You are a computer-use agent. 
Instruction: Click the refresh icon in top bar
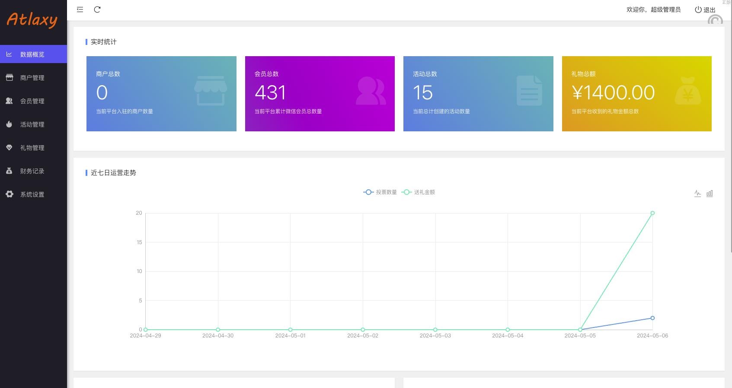click(97, 10)
